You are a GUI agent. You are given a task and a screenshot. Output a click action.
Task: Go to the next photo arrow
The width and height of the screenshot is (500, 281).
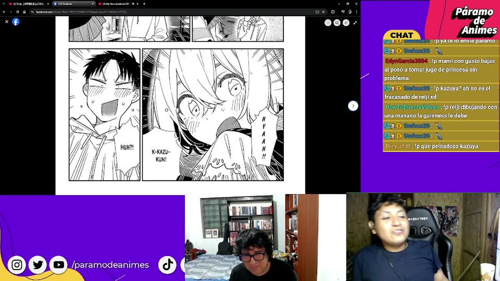click(353, 106)
